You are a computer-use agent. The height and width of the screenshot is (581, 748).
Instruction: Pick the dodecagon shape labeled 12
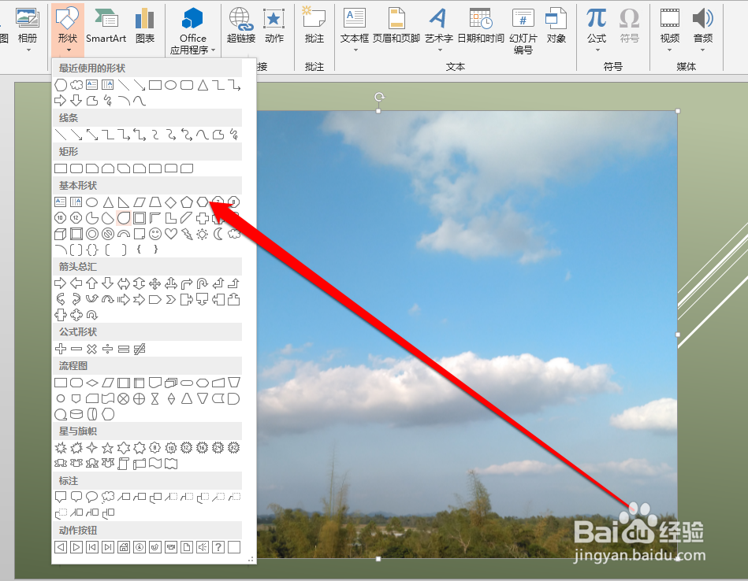tap(76, 218)
